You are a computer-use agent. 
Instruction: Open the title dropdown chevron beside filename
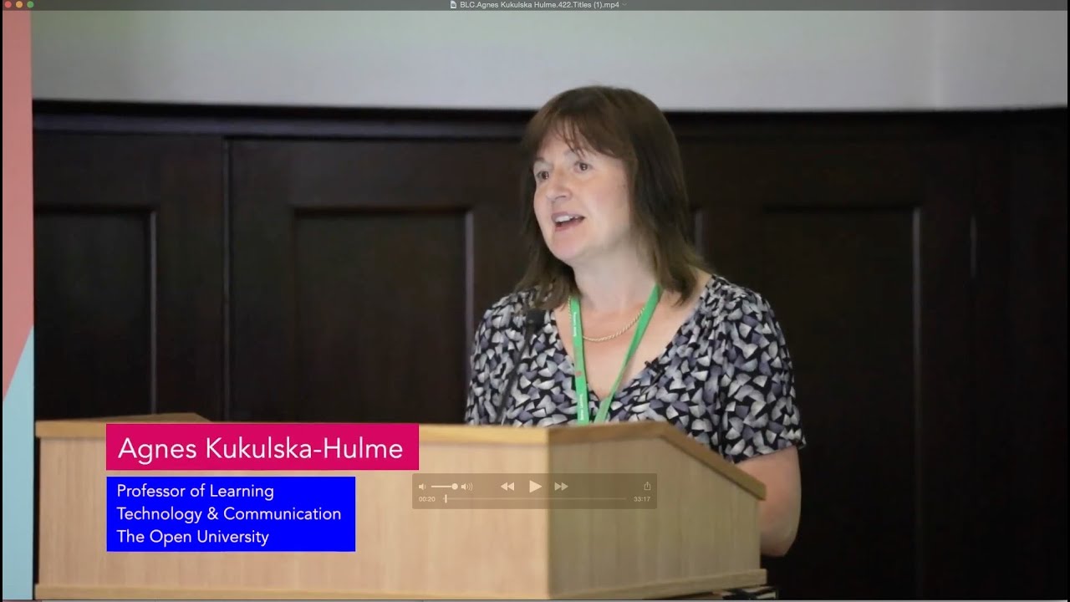pyautogui.click(x=624, y=4)
